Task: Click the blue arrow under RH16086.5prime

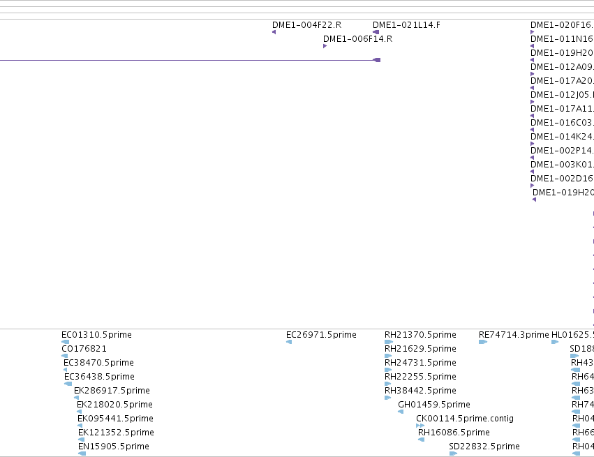Action: (421, 440)
